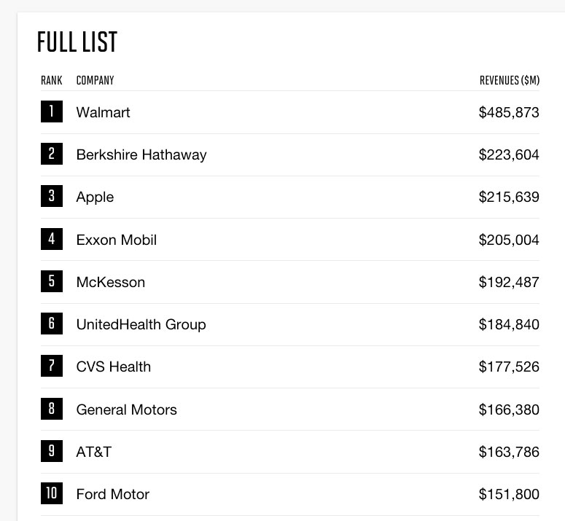Screen dimensions: 565x521
Task: Select the rank 3 number badge
Action: [x=52, y=196]
